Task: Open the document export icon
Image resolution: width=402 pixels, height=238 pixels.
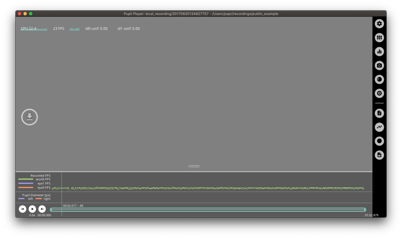Action: (x=379, y=113)
